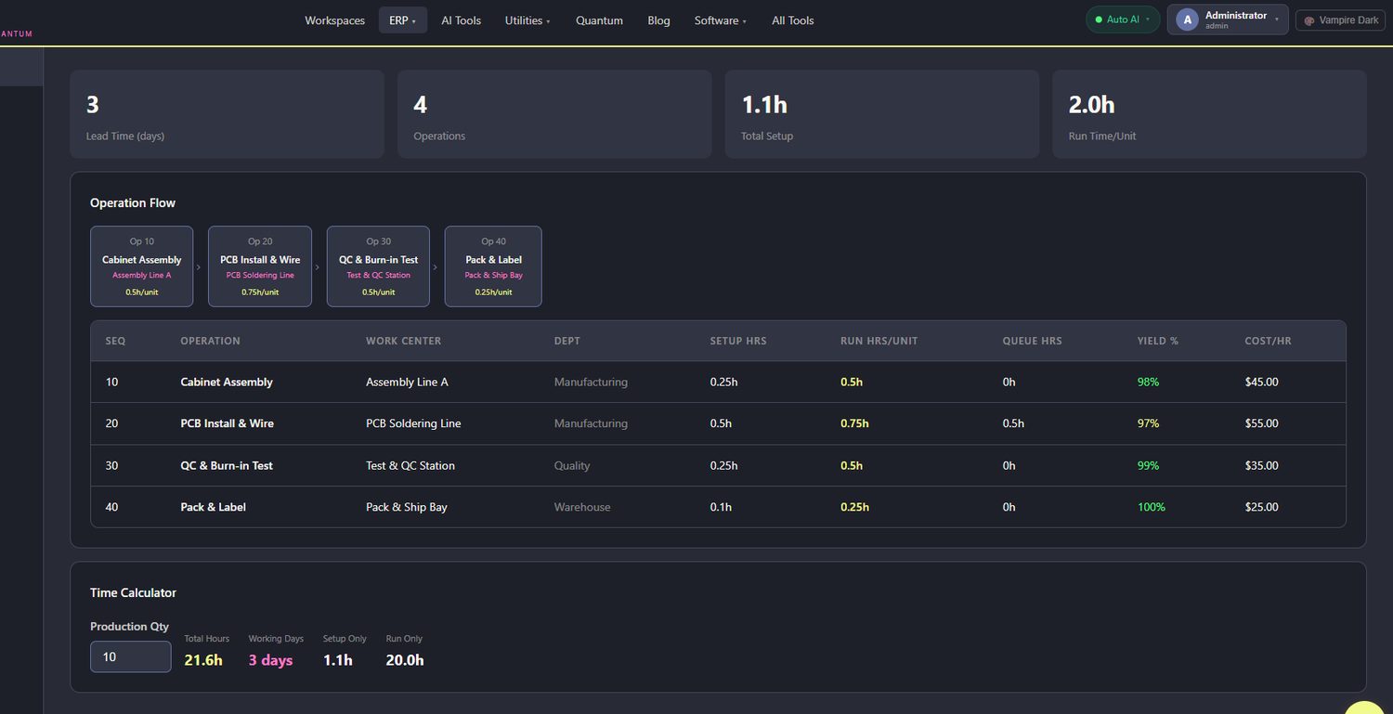Image resolution: width=1393 pixels, height=714 pixels.
Task: Go to Workspaces in the top navigation
Action: 334,20
